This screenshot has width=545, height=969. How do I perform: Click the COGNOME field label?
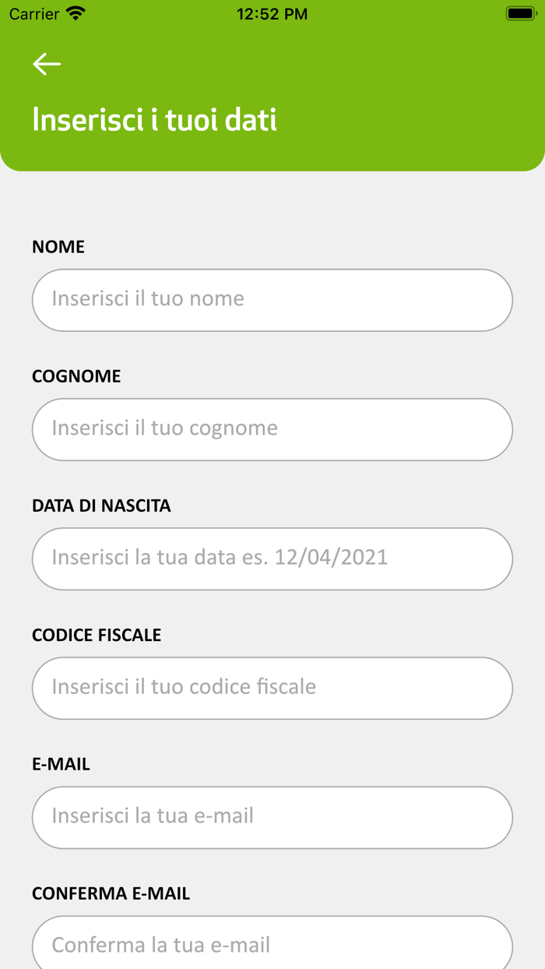(76, 376)
